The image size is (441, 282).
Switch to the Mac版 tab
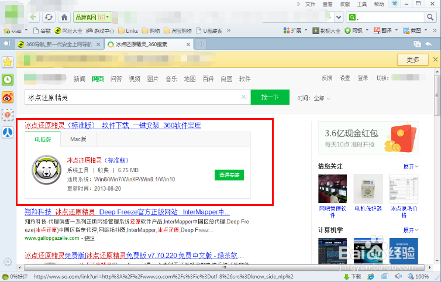(x=78, y=139)
